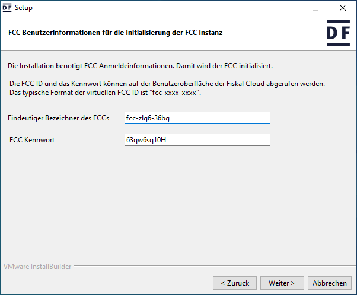The width and height of the screenshot is (357, 295).
Task: Click the large DF logo in the header
Action: tap(338, 33)
